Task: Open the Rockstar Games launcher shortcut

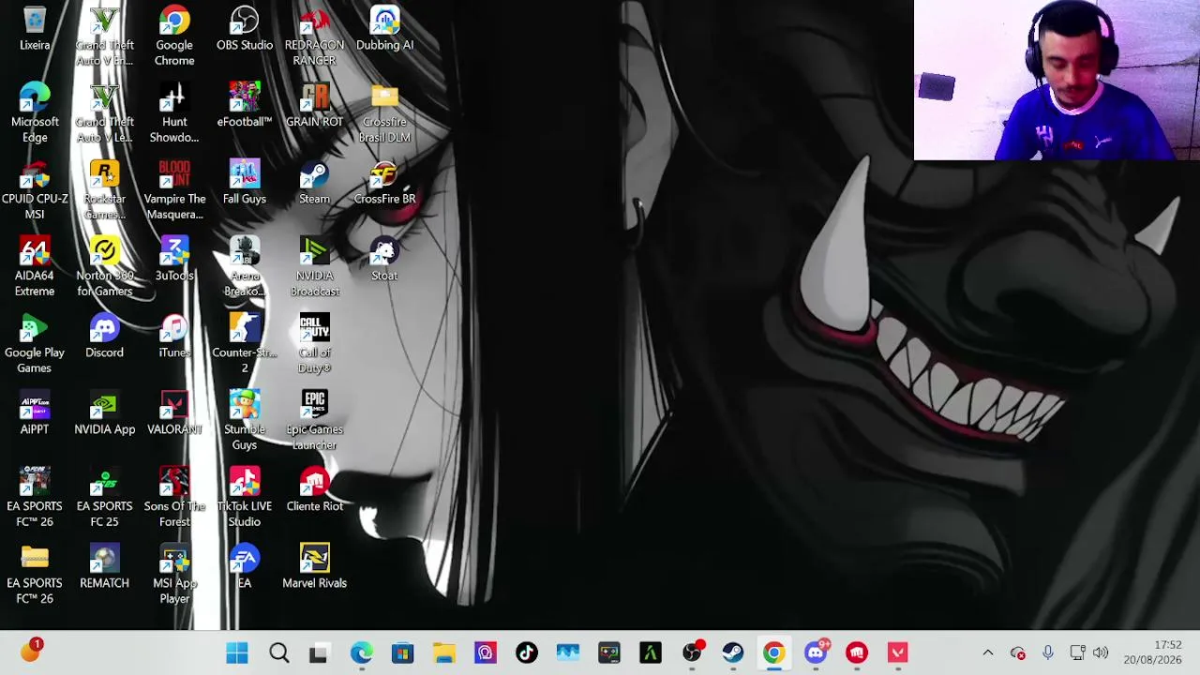Action: point(104,190)
